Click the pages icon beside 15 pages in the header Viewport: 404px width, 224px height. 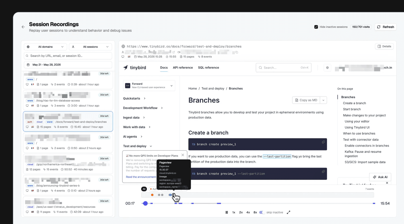(x=181, y=57)
